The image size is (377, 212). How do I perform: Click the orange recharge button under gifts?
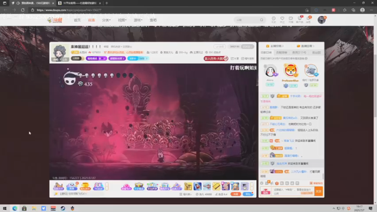(236, 194)
